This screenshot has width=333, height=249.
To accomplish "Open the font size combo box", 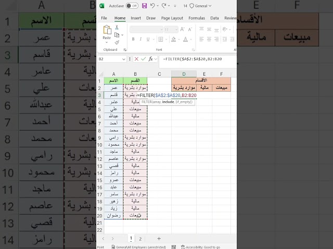I will pyautogui.click(x=171, y=30).
